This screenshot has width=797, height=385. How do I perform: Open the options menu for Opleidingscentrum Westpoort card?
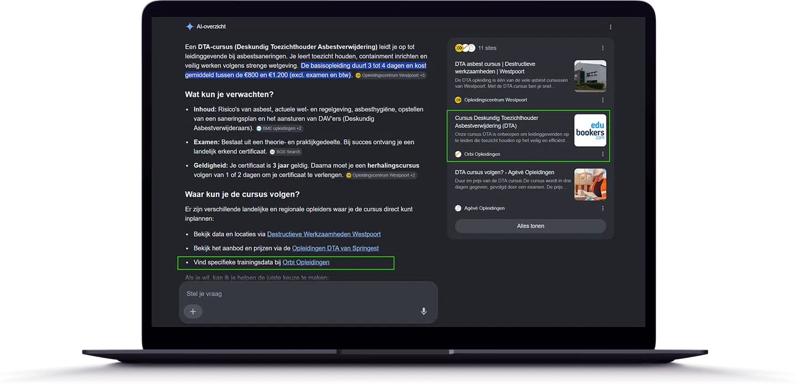(x=603, y=100)
